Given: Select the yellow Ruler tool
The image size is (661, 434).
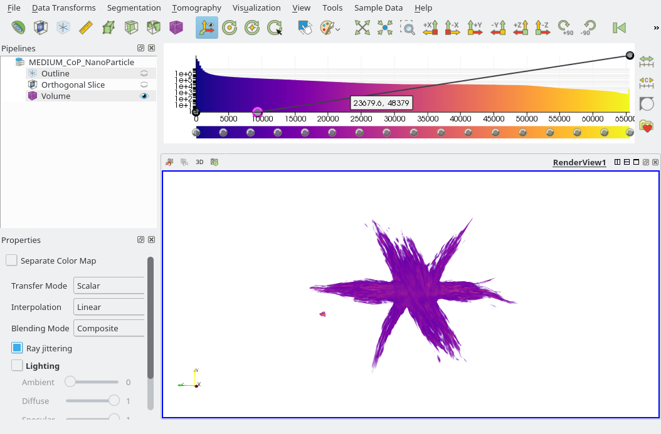Looking at the screenshot, I should [86, 28].
